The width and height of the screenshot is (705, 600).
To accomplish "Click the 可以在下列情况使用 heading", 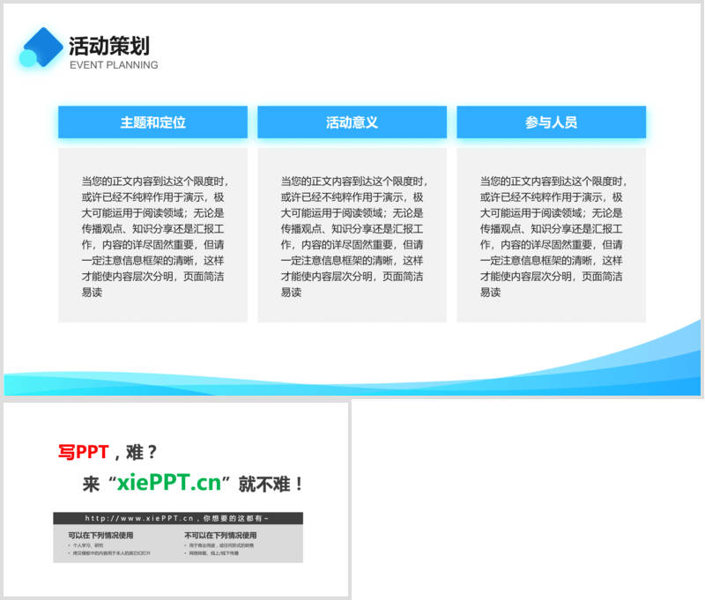I will click(100, 536).
